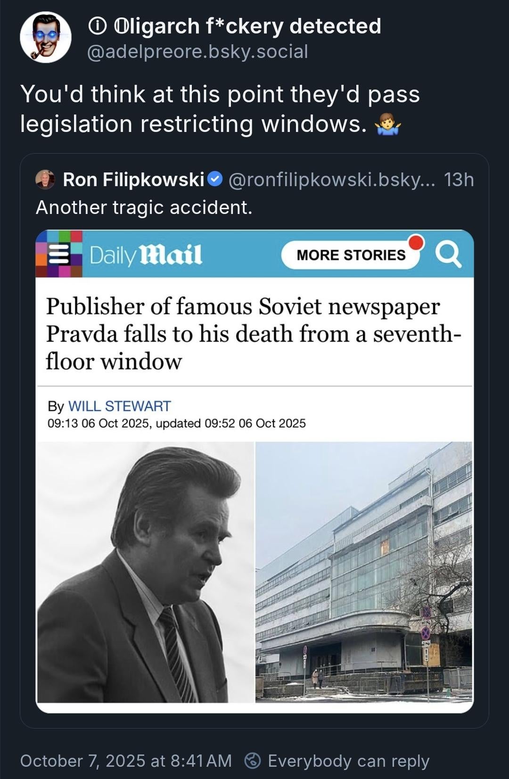Open the @adelpreore.bsky.social handle
The width and height of the screenshot is (509, 779).
[197, 51]
